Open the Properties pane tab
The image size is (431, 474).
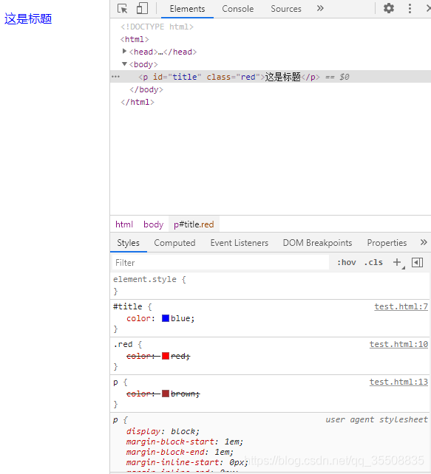coord(387,243)
